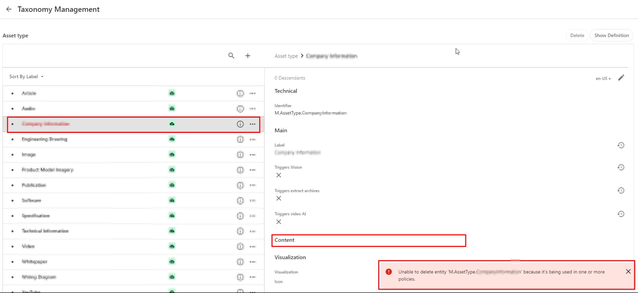Dismiss the unable to delete error notification
Screen dimensions: 638x293
(x=628, y=271)
